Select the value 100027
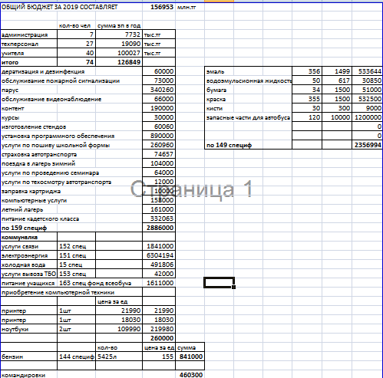383x378 pixels. (x=119, y=53)
